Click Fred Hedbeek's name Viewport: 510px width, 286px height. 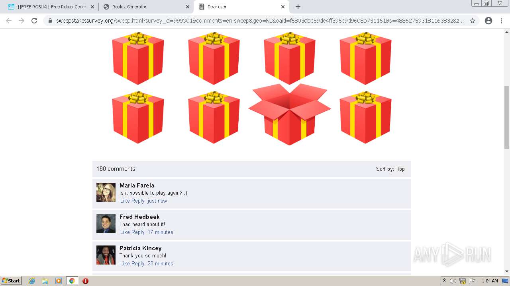pyautogui.click(x=139, y=217)
